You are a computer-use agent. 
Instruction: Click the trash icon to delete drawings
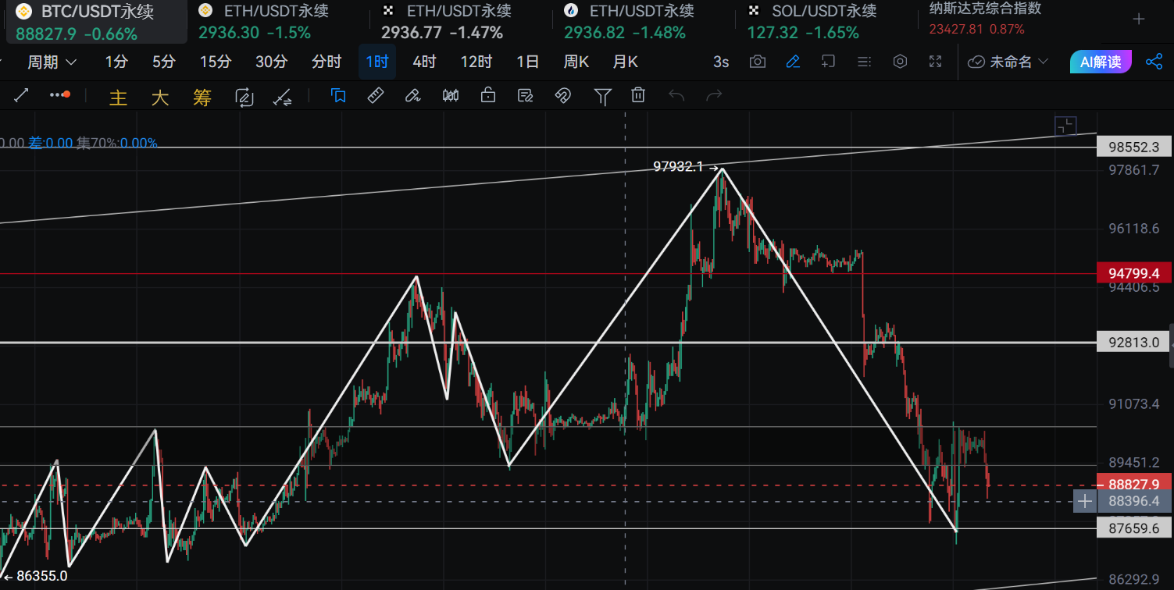coord(638,95)
